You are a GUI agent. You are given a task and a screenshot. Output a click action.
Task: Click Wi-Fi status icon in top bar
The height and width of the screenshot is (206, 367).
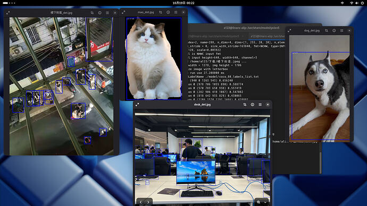352,3
